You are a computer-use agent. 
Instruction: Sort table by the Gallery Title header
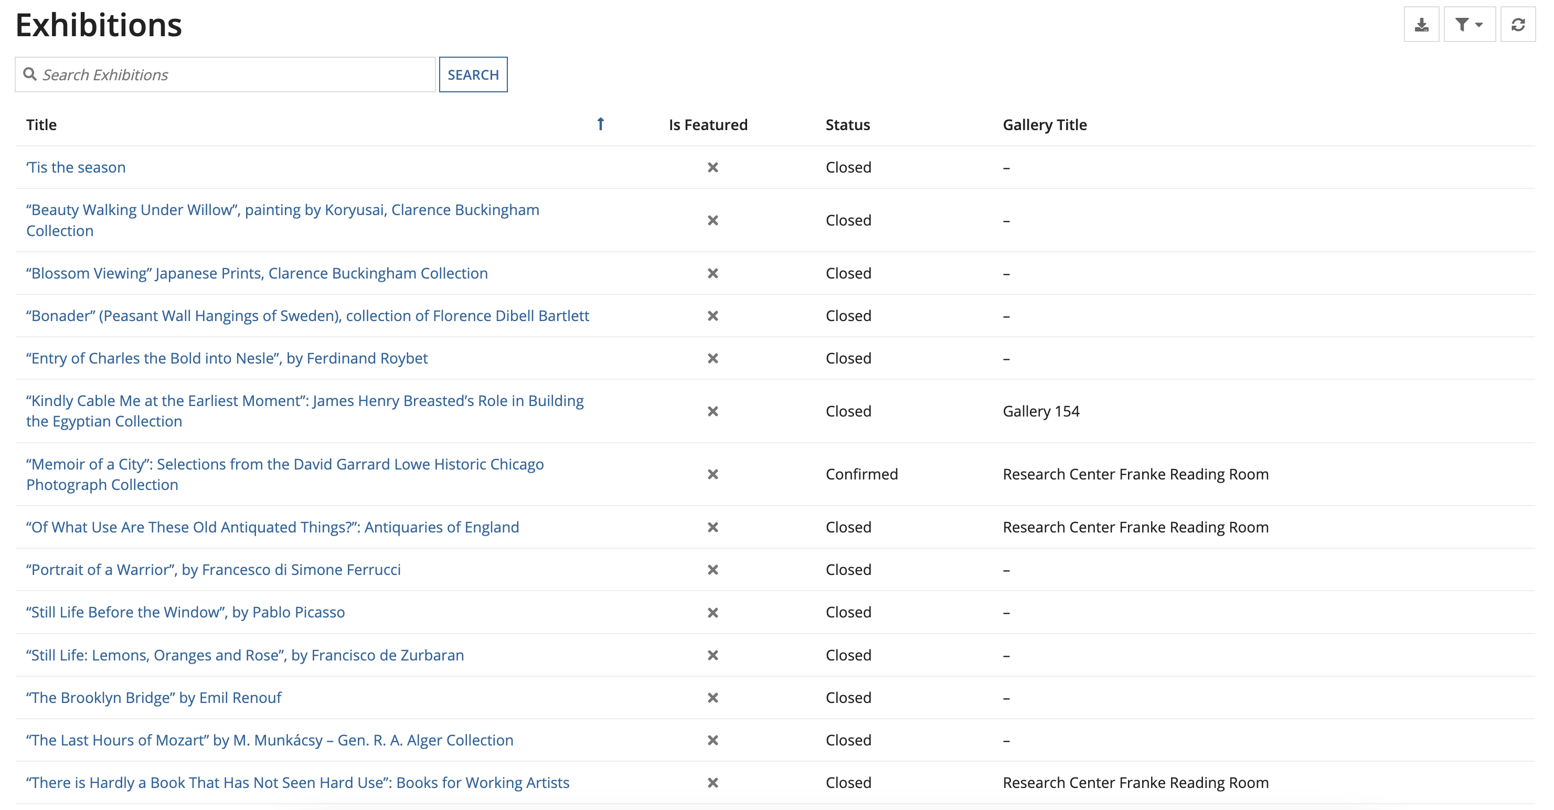pyautogui.click(x=1045, y=124)
